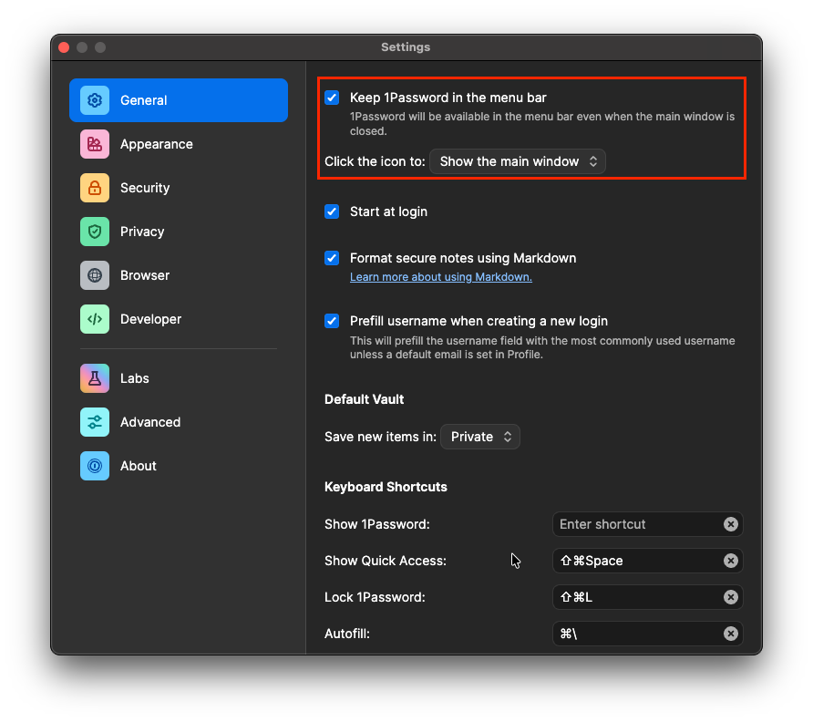The image size is (813, 722).
Task: Disable the Start at login checkbox
Action: 332,211
